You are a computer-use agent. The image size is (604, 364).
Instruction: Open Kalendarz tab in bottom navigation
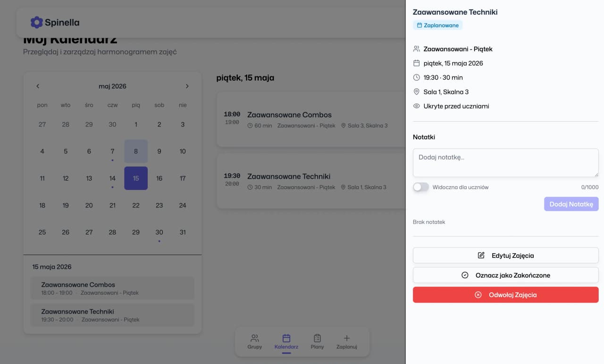286,342
